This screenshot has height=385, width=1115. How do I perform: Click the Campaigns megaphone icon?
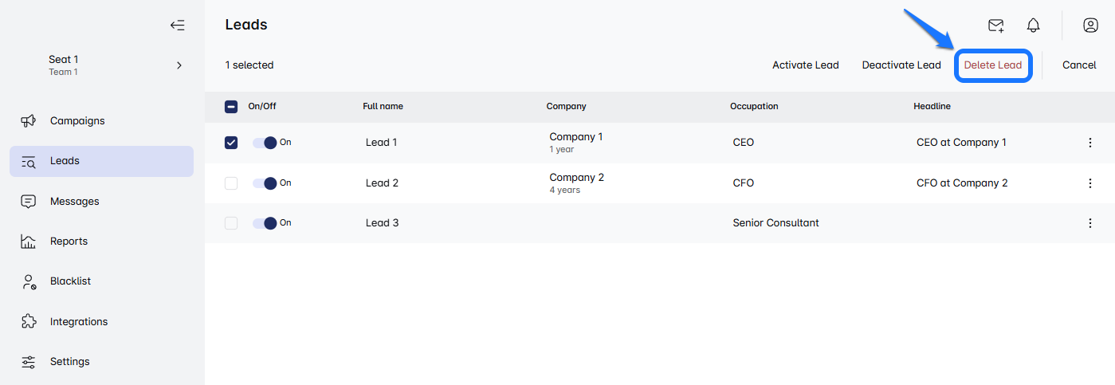pos(29,121)
